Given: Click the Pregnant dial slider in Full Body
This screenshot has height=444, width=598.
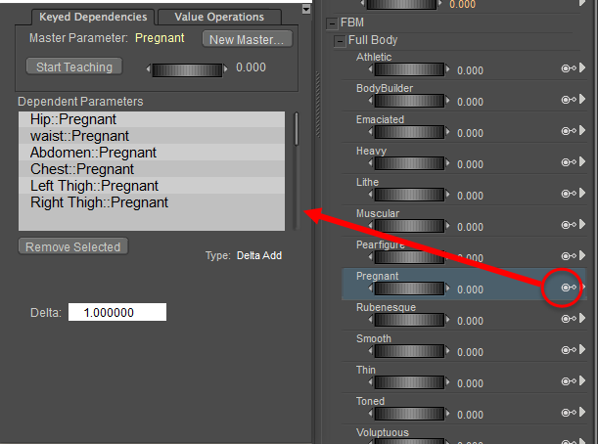Looking at the screenshot, I should [x=410, y=289].
